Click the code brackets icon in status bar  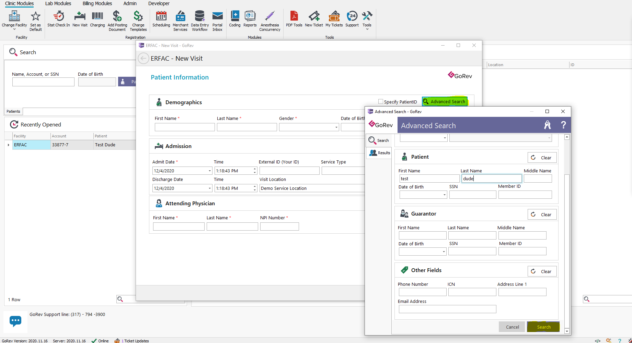coord(598,341)
